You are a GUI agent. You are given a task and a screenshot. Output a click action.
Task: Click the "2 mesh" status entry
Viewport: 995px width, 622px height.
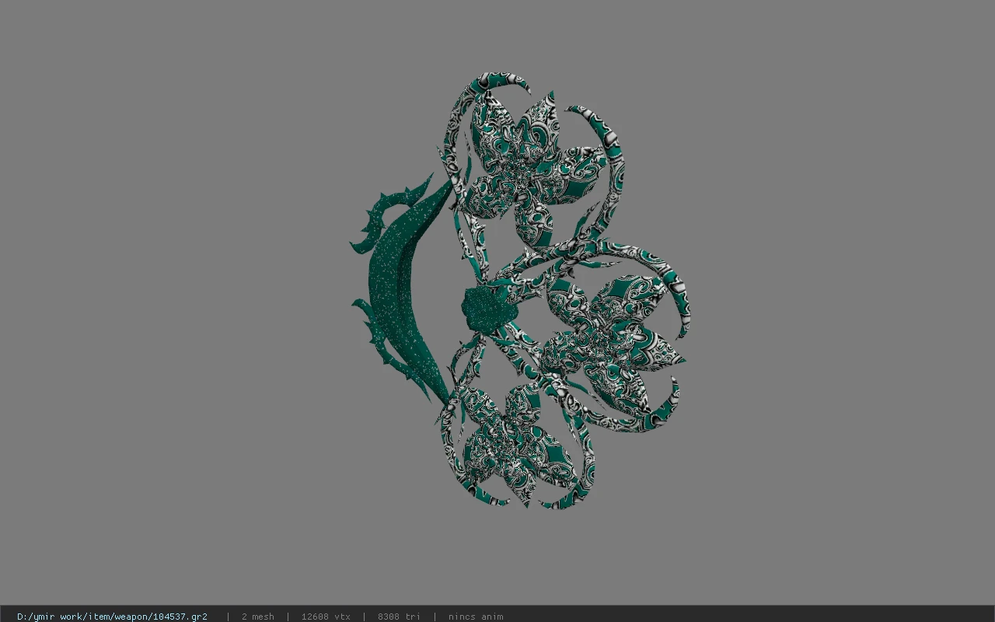coord(258,617)
